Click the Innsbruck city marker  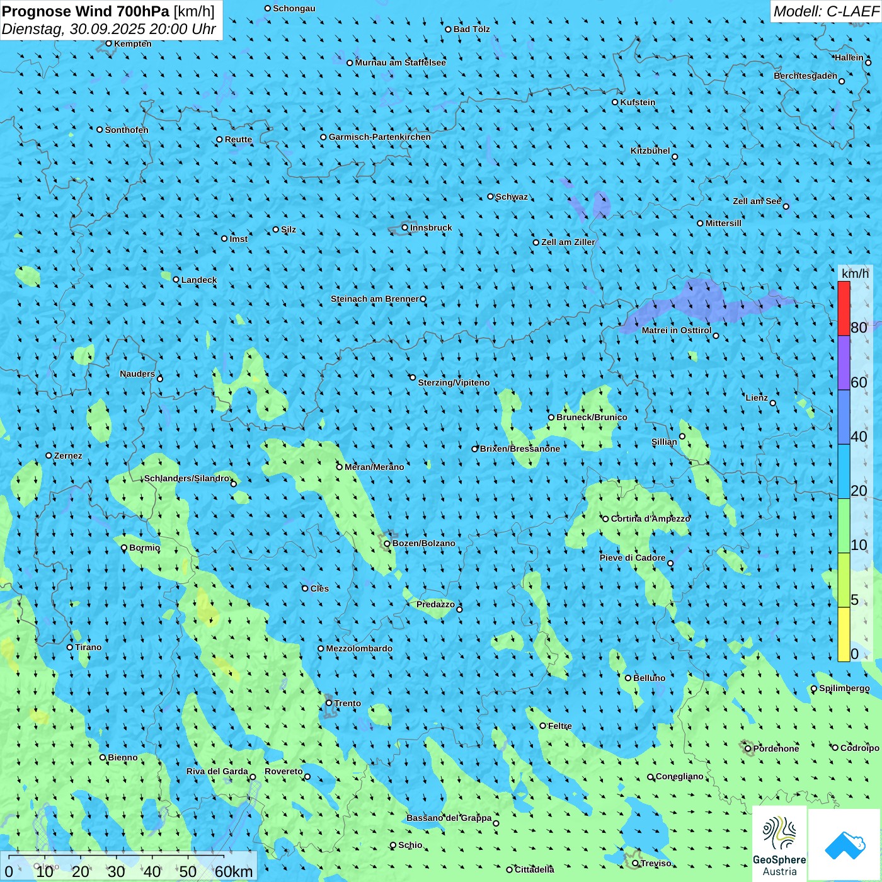pyautogui.click(x=405, y=227)
